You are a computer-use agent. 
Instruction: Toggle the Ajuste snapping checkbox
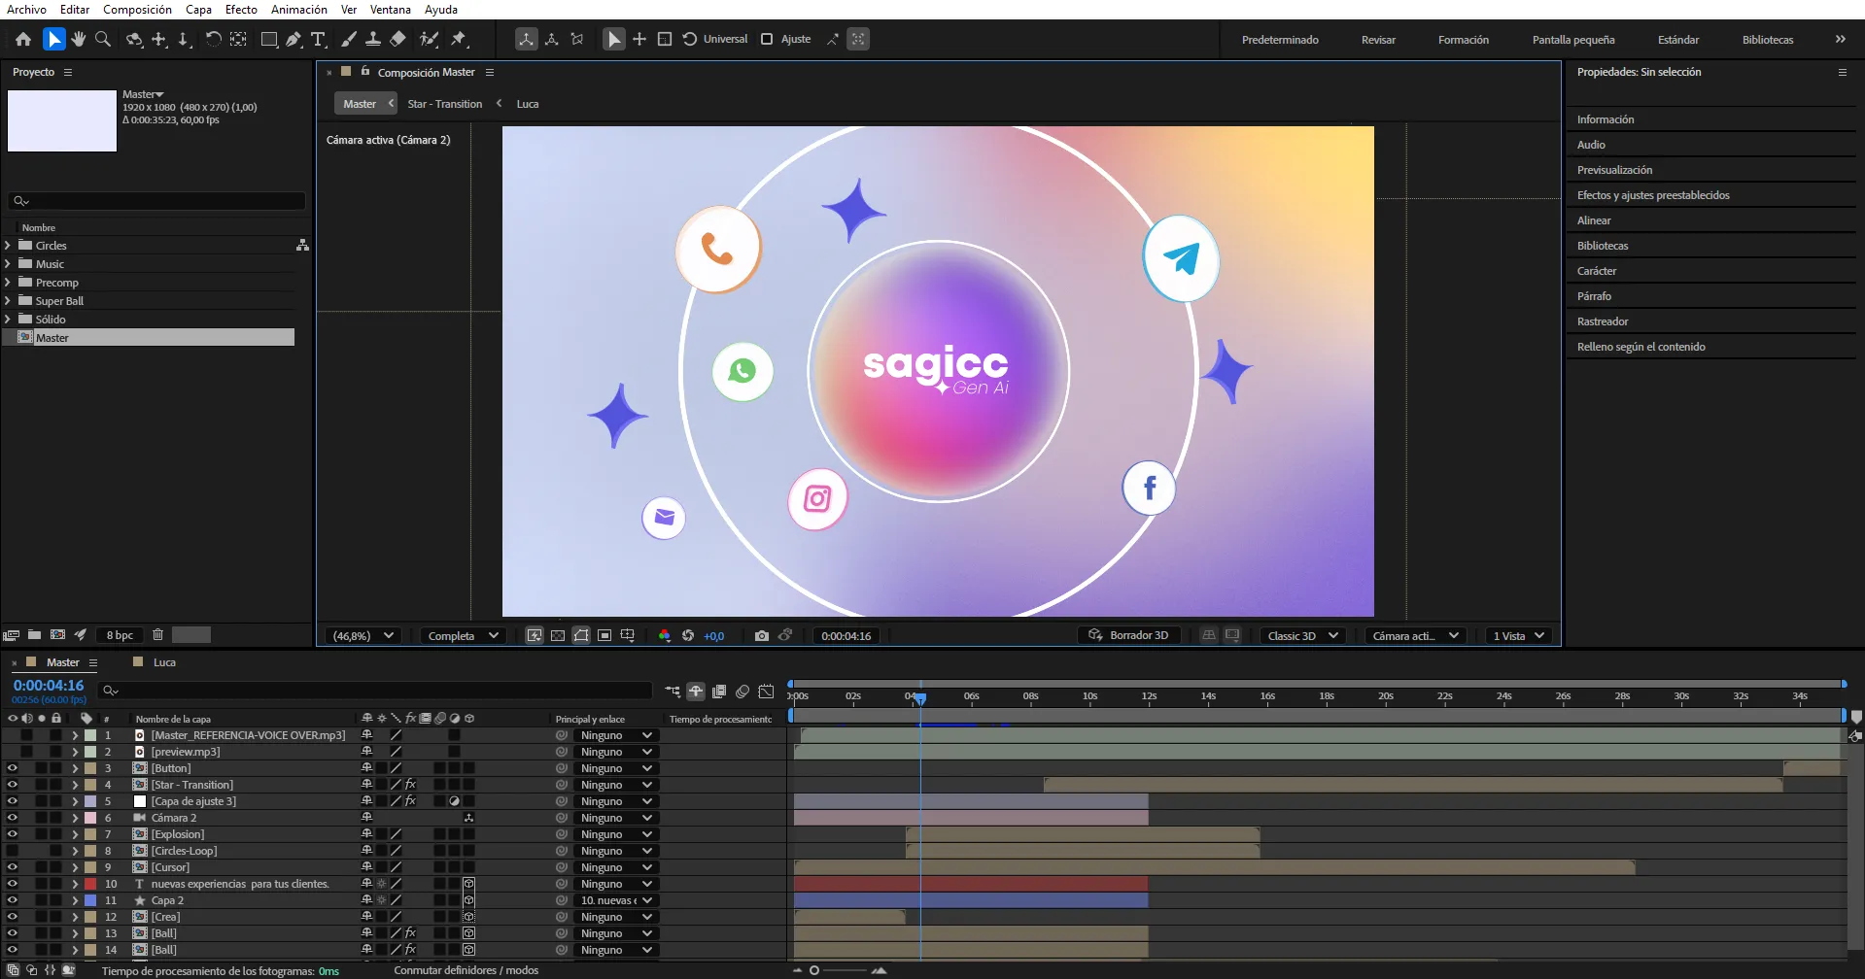(x=767, y=39)
